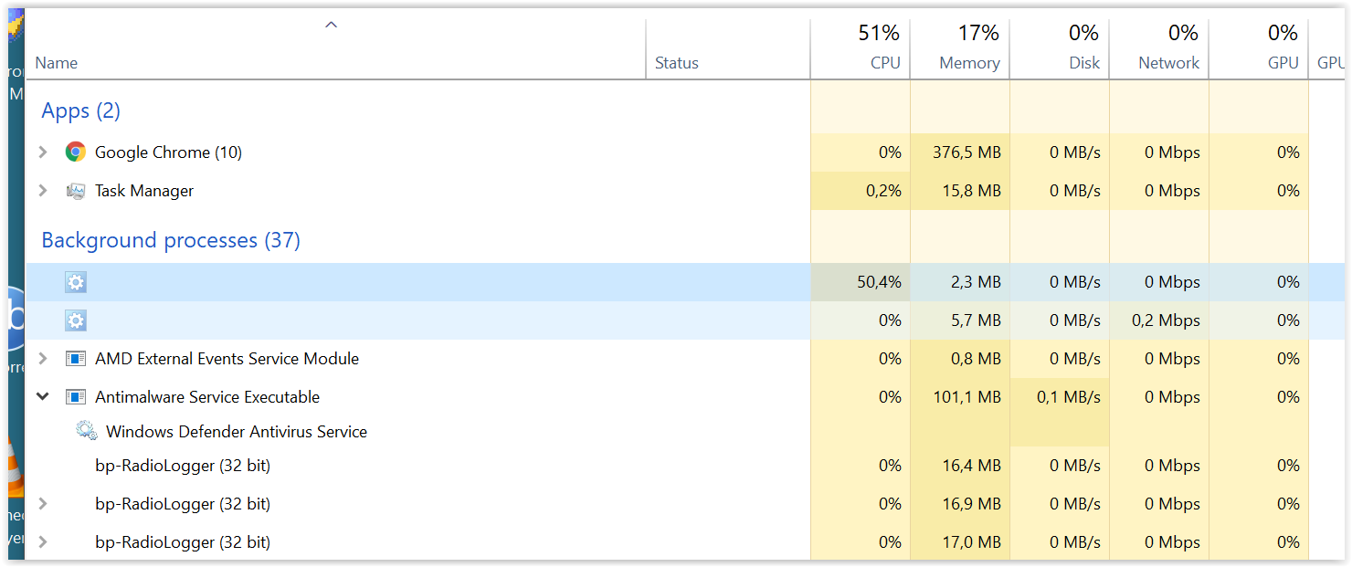
Task: Select Windows Defender Antivirus Service row
Action: click(237, 432)
